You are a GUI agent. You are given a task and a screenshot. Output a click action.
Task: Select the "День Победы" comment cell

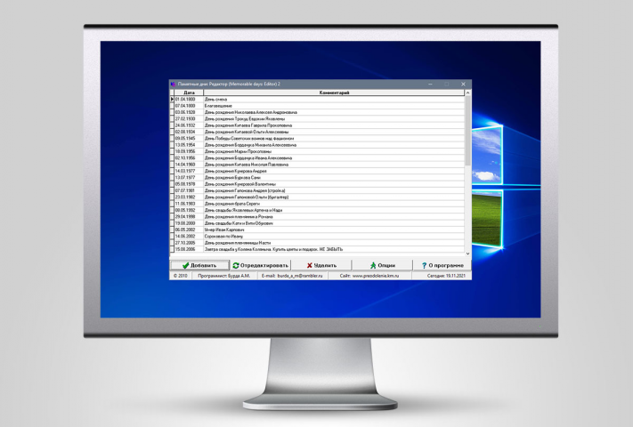coord(334,138)
